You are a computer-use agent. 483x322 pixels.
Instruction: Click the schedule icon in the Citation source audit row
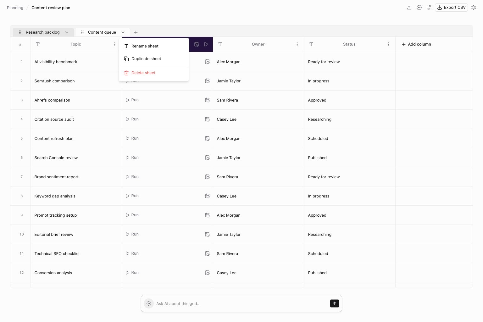tap(207, 119)
